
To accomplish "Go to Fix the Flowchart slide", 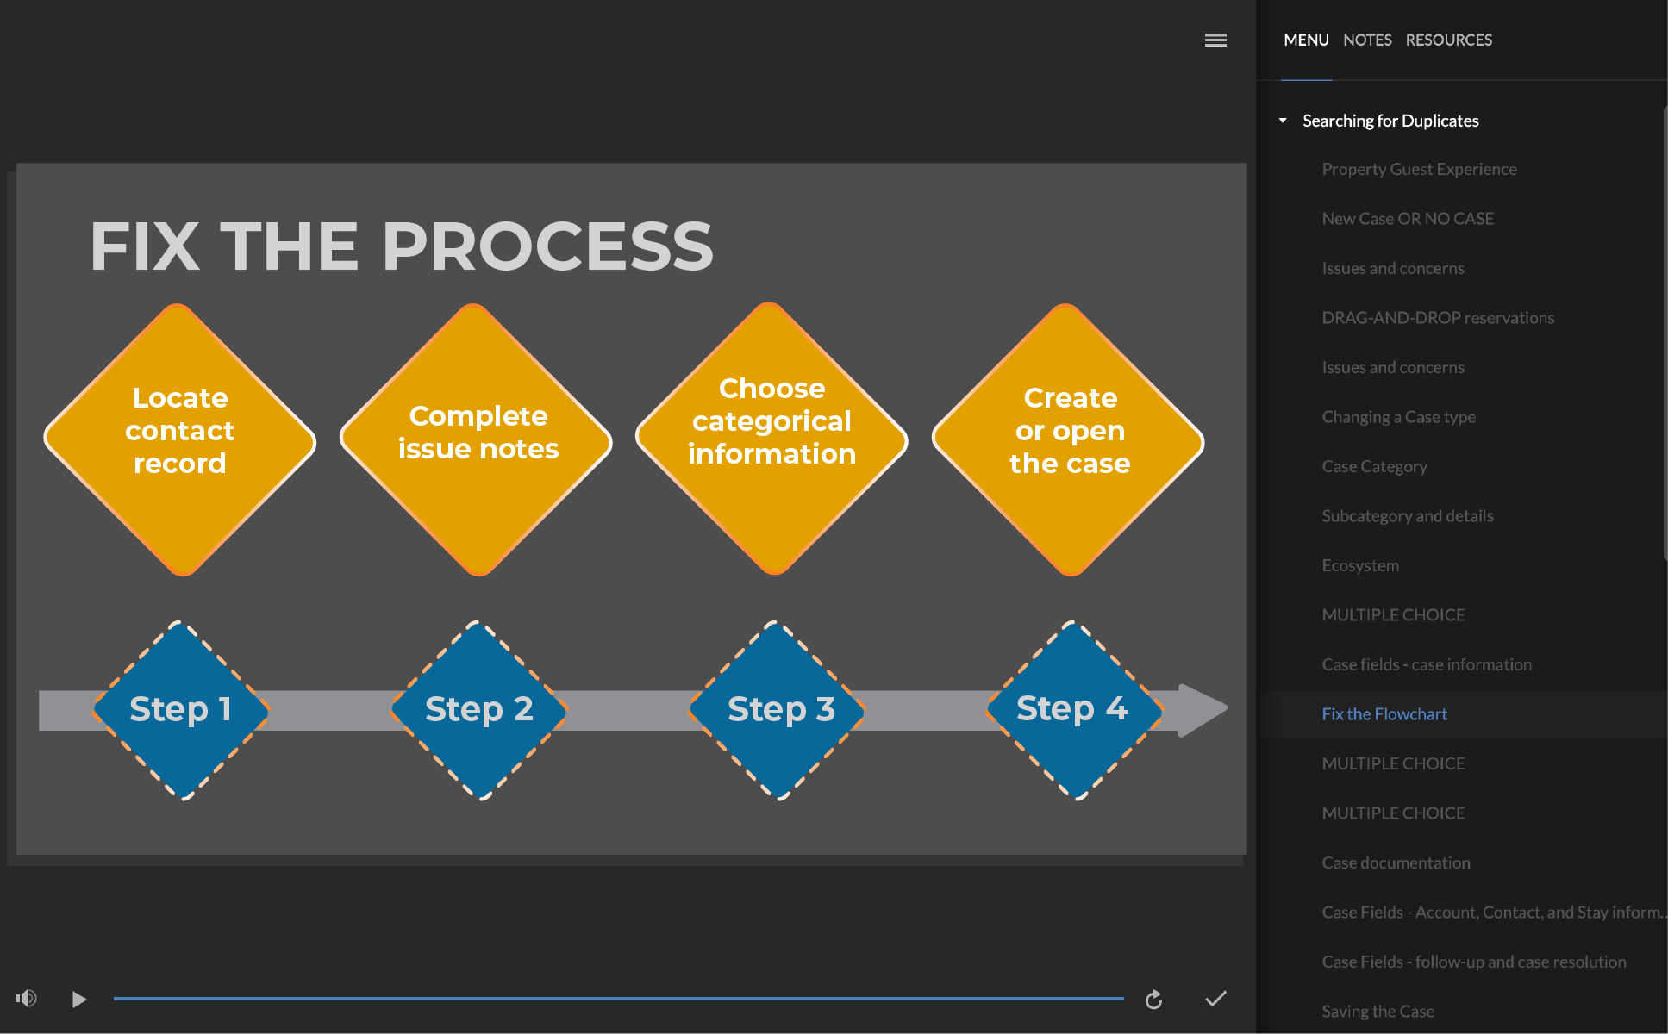I will pyautogui.click(x=1384, y=714).
